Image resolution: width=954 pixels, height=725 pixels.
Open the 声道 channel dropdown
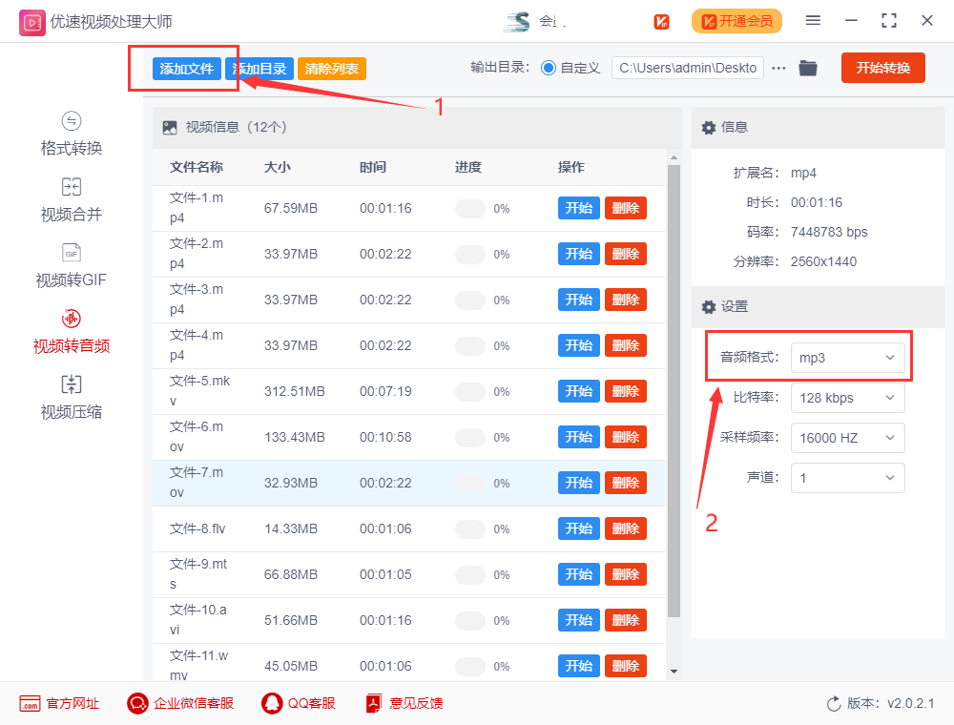coord(847,478)
